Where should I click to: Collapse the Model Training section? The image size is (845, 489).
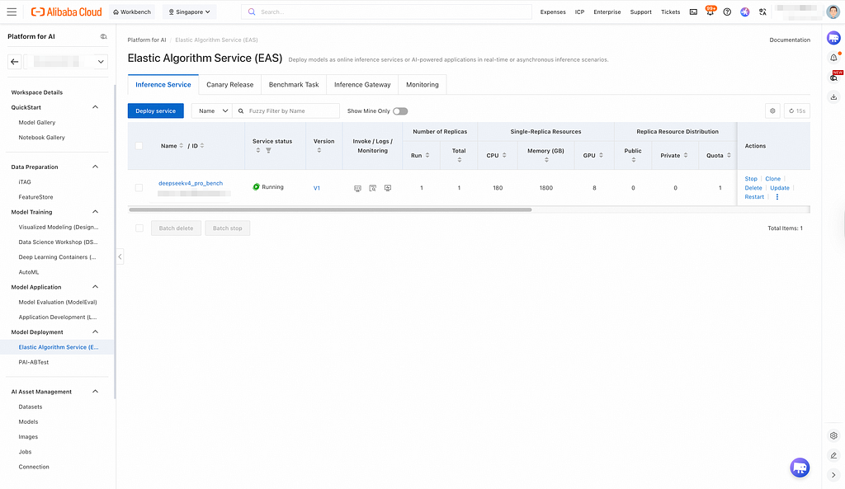pos(96,212)
